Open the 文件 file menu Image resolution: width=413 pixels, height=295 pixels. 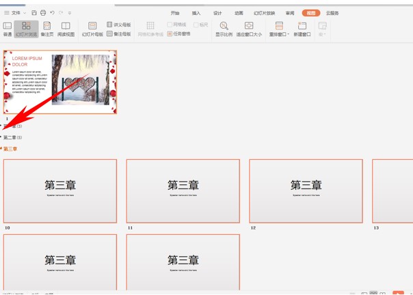[x=15, y=13]
